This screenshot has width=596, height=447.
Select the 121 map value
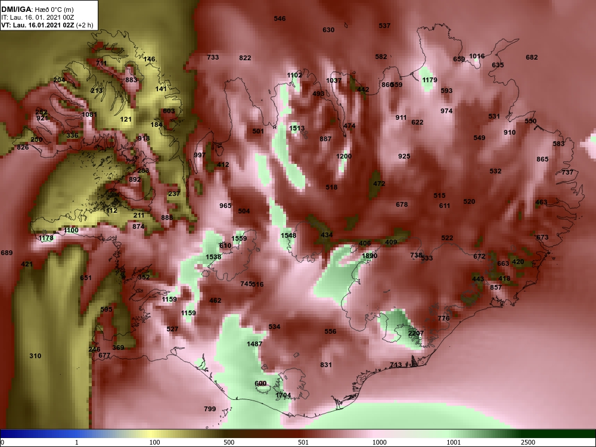click(x=126, y=119)
